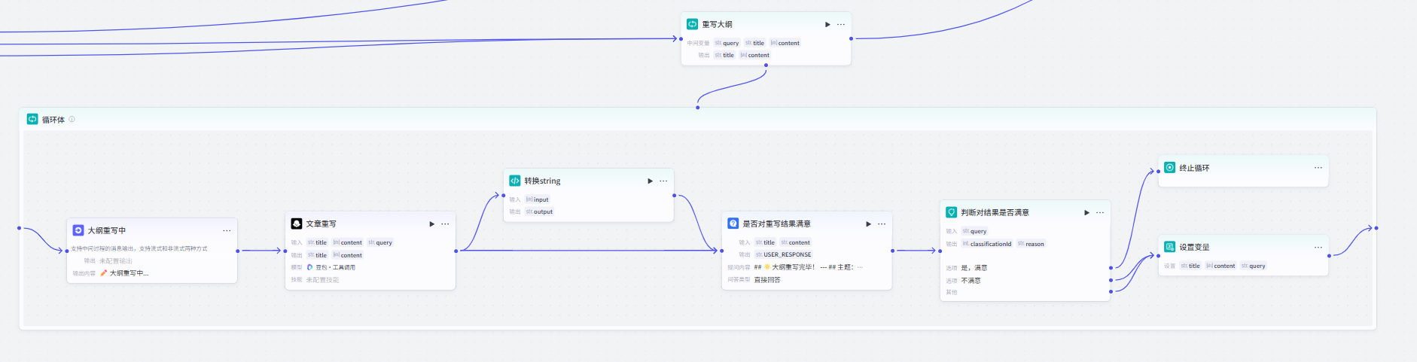The height and width of the screenshot is (362, 1417).
Task: Open more options menu on 是否对重写结果满意 node
Action: tap(882, 224)
